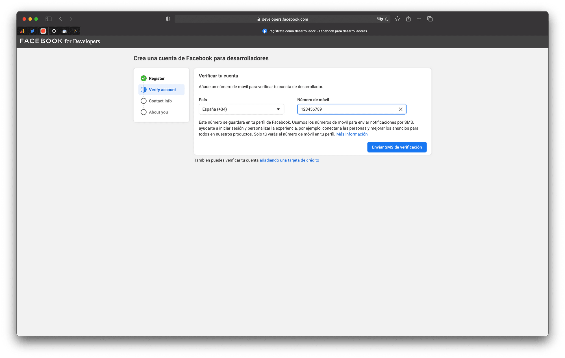Open a new tab with plus icon
The width and height of the screenshot is (565, 358).
pos(419,19)
